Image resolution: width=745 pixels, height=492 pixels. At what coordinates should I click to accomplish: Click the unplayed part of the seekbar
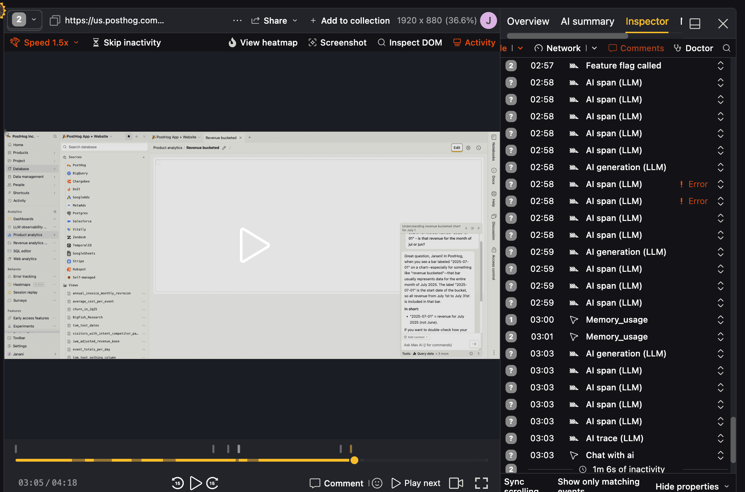coord(423,460)
